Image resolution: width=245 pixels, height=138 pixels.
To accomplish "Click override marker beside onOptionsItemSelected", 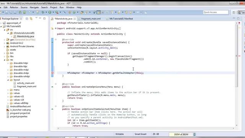I will 52,109.
